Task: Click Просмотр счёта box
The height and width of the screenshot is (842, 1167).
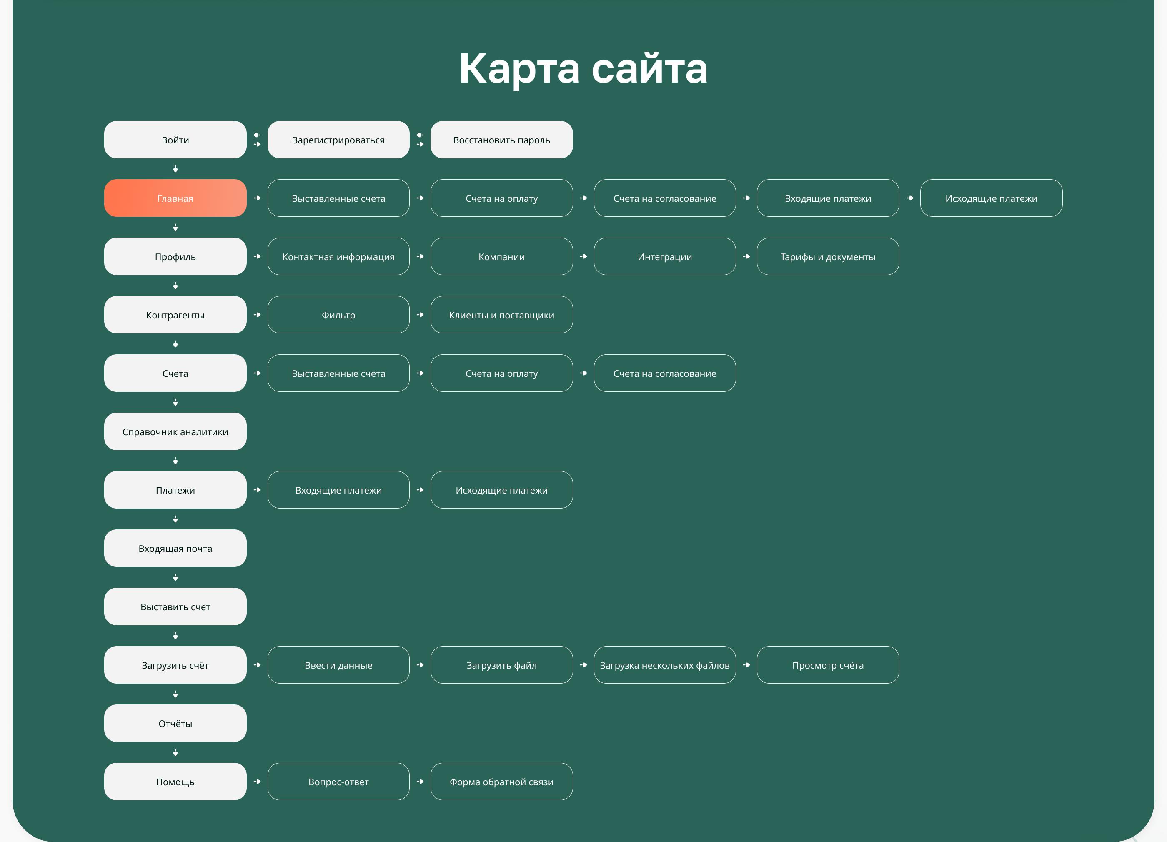Action: point(827,665)
